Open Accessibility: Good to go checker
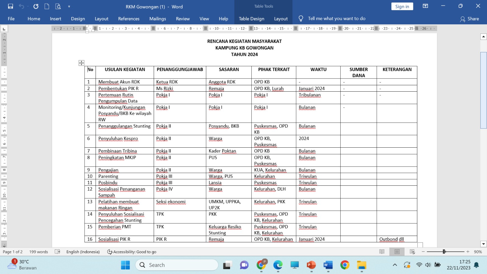 [132, 252]
